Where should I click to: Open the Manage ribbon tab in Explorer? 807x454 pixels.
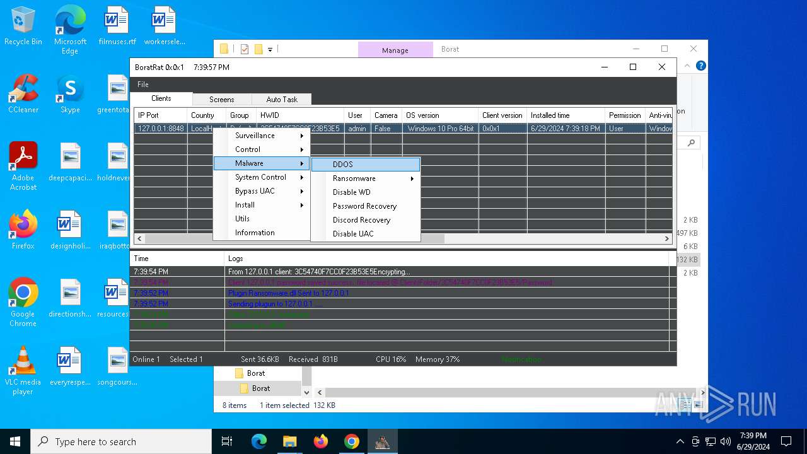coord(395,50)
